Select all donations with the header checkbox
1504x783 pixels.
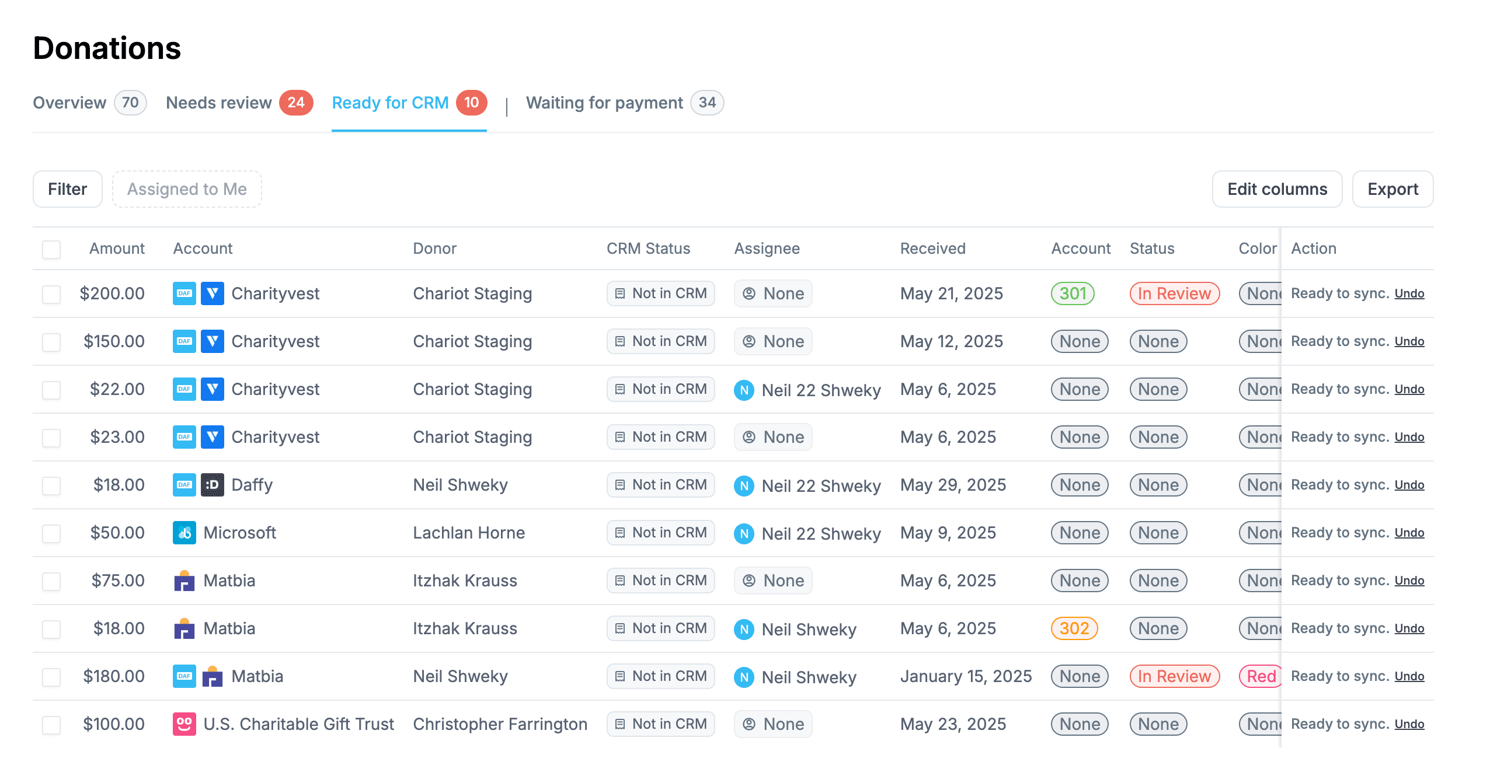51,249
